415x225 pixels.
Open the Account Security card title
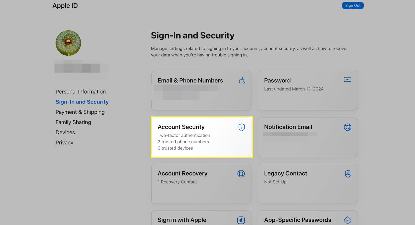[181, 127]
